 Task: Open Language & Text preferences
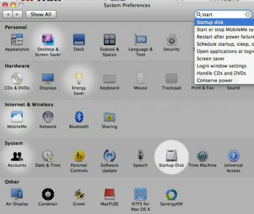click(x=140, y=45)
